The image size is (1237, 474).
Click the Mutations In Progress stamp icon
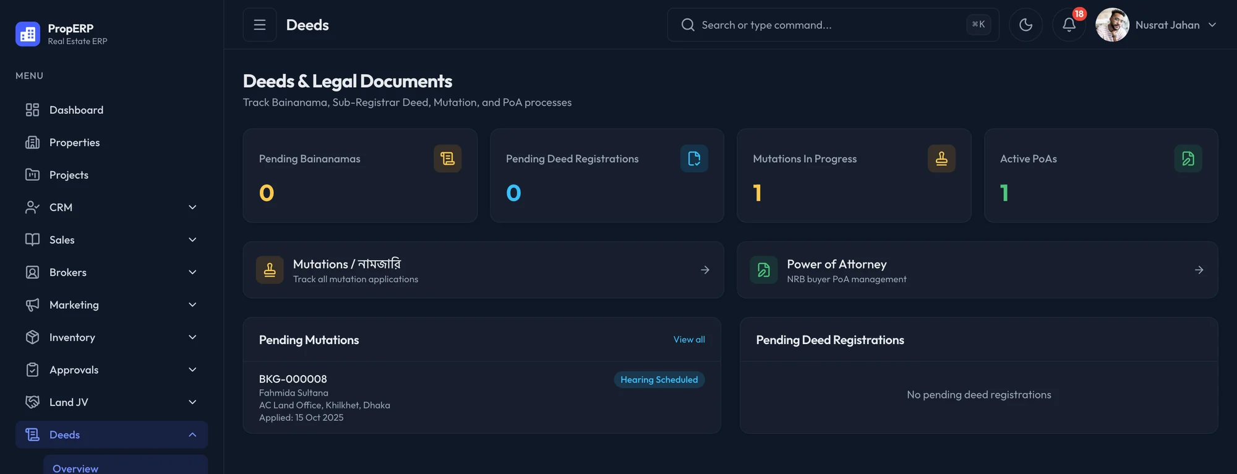pos(941,158)
